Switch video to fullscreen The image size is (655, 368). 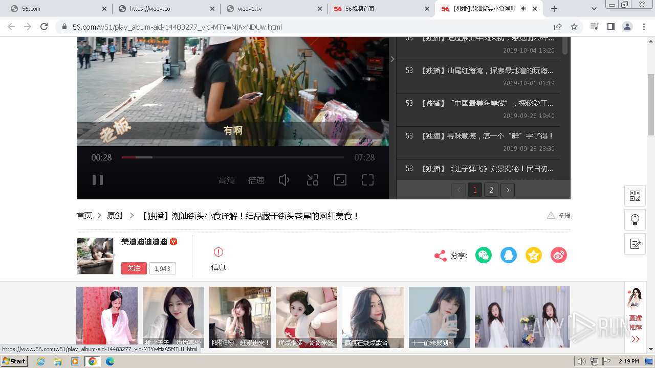point(368,180)
